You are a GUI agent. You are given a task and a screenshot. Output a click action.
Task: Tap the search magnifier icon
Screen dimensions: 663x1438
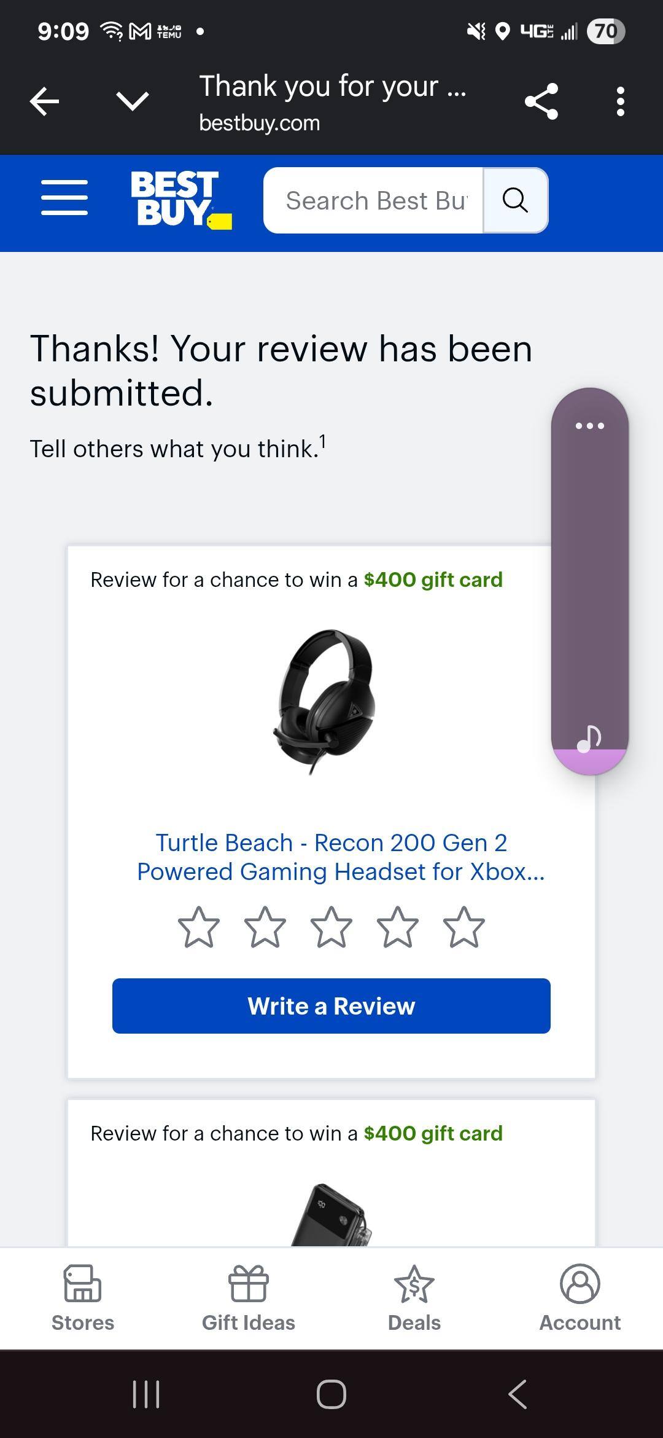click(514, 199)
